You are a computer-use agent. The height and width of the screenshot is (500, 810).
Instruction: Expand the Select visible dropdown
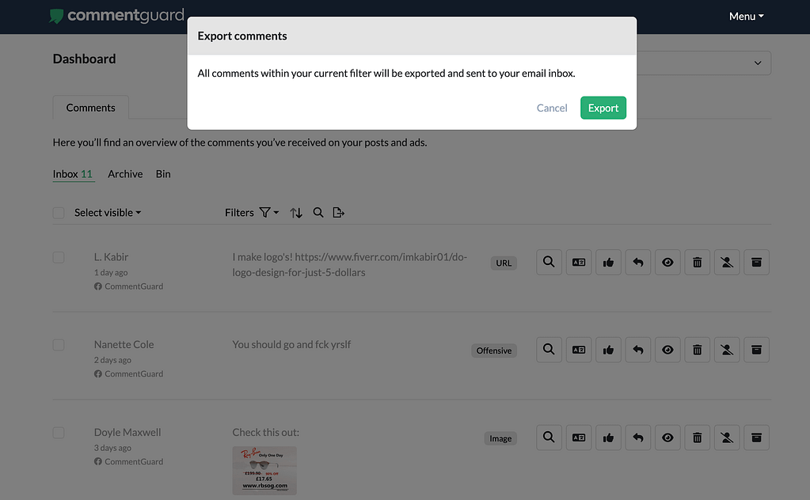tap(107, 212)
